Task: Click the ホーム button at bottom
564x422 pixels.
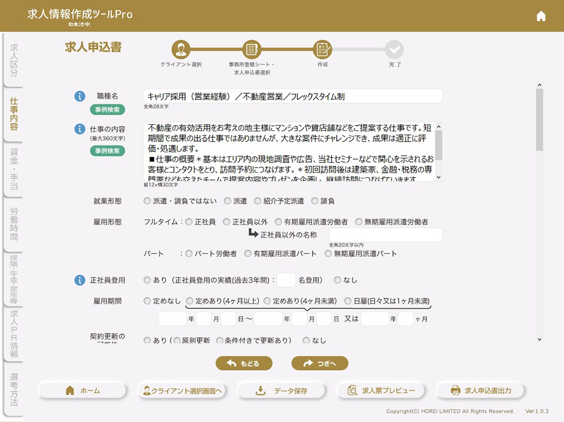Action: [82, 391]
